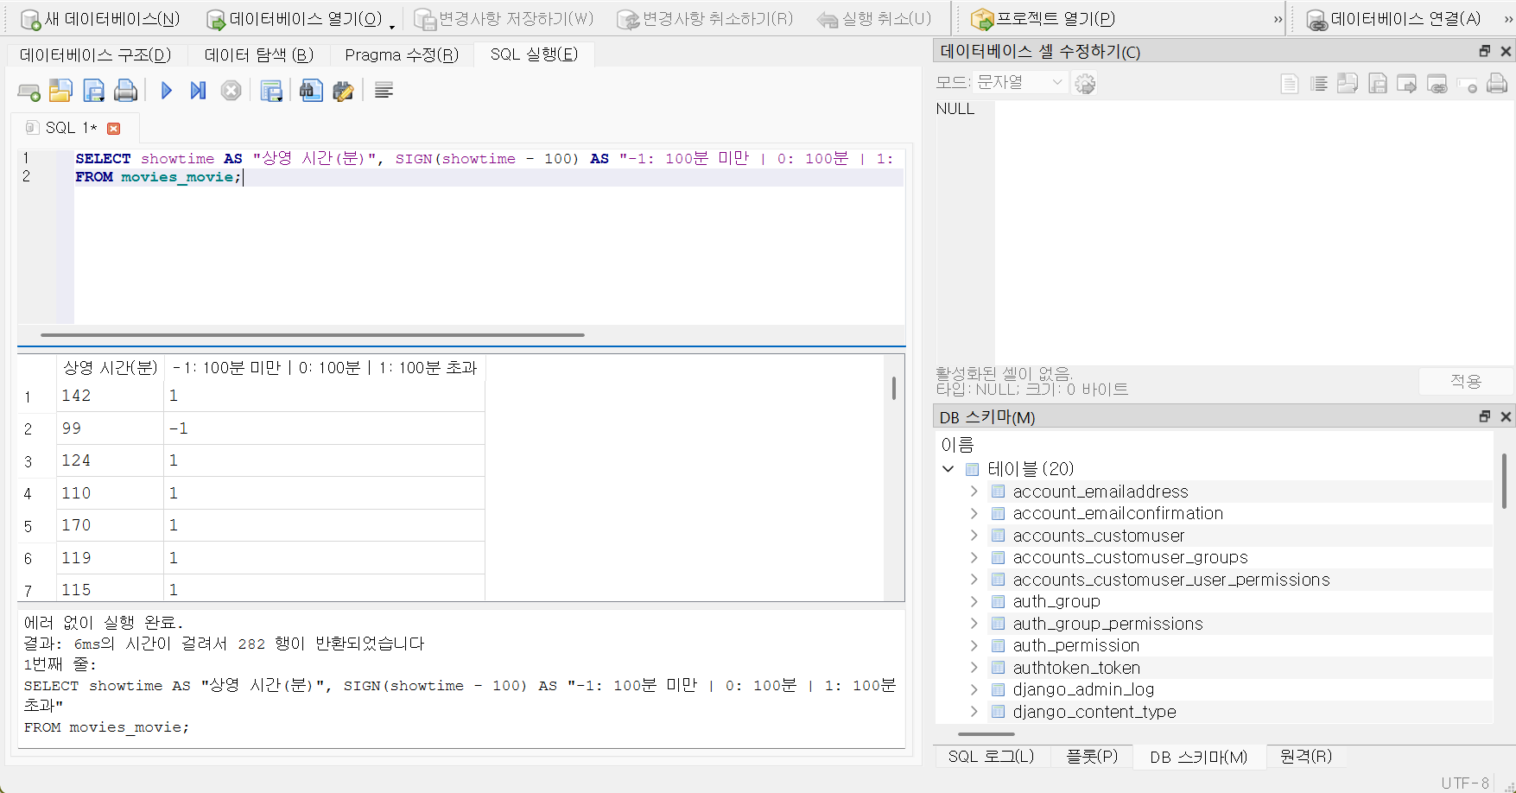Viewport: 1516px width, 793px height.
Task: Click the DB schema vertical scrollbar
Action: pyautogui.click(x=1504, y=479)
